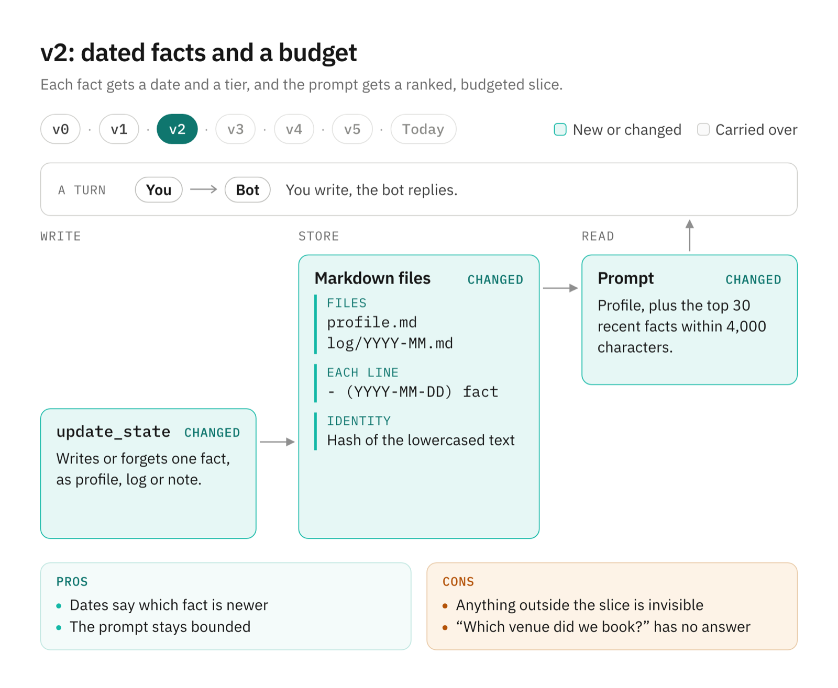Image resolution: width=838 pixels, height=688 pixels.
Task: Select 'Anything outside the slice is invisible'
Action: point(580,605)
